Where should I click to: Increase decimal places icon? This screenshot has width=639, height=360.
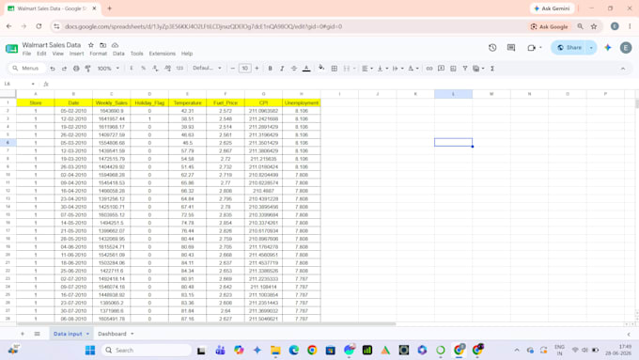[167, 69]
